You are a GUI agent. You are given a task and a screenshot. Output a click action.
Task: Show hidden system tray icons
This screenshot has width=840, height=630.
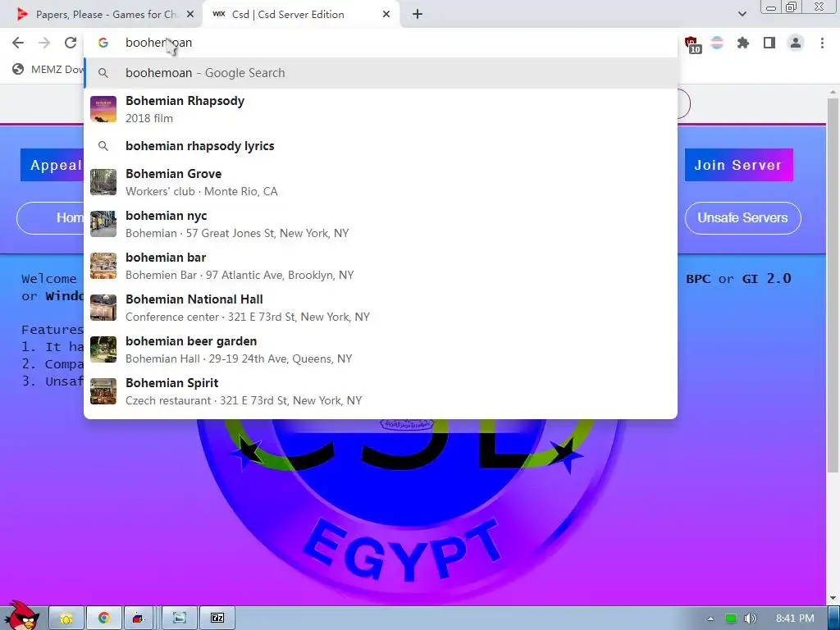click(x=711, y=619)
